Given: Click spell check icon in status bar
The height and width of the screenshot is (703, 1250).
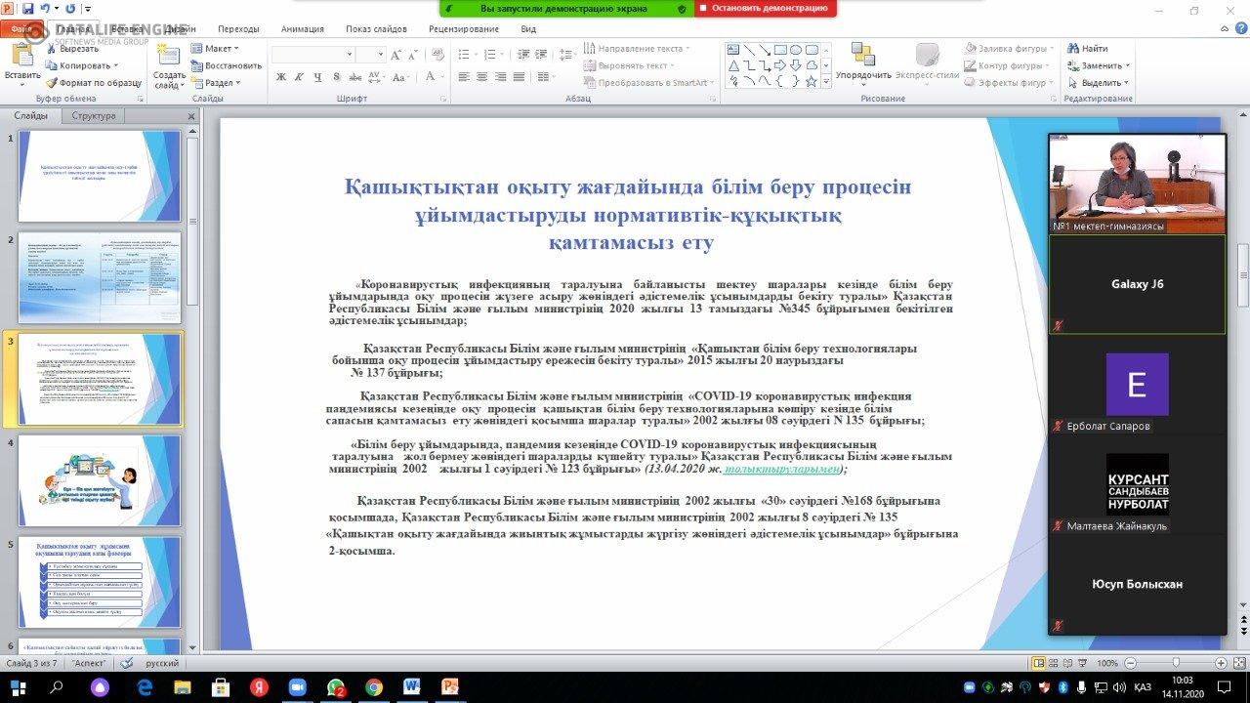Looking at the screenshot, I should (x=127, y=663).
